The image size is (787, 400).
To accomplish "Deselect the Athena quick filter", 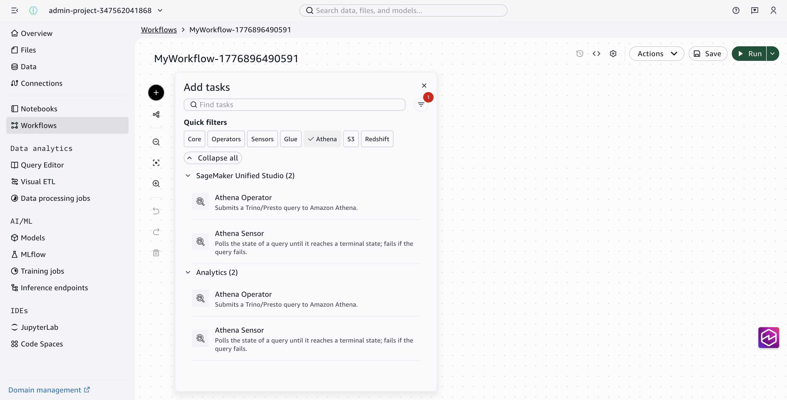I will tap(322, 139).
